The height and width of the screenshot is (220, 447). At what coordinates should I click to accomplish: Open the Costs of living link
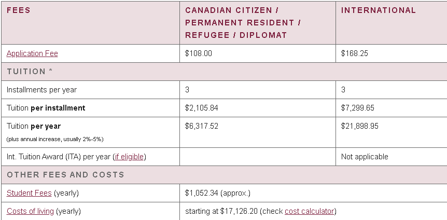click(x=30, y=212)
